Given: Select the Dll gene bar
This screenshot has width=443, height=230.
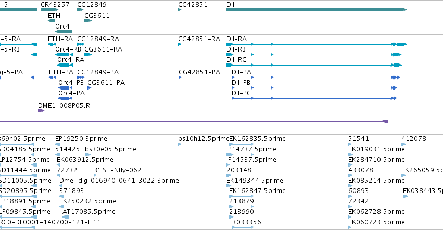Looking at the screenshot, I should pos(317,10).
